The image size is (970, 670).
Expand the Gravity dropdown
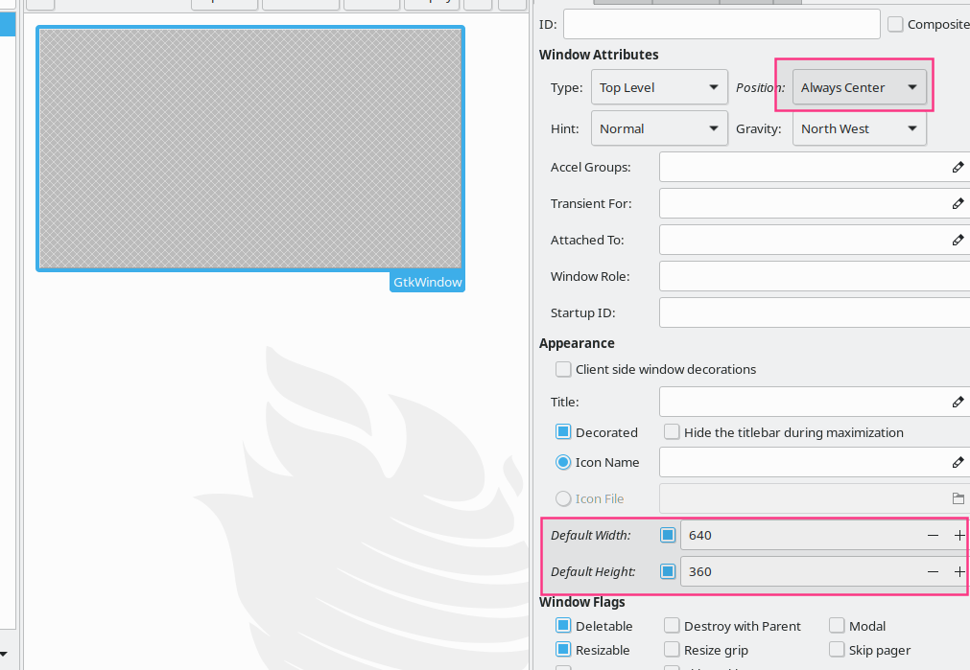(859, 128)
